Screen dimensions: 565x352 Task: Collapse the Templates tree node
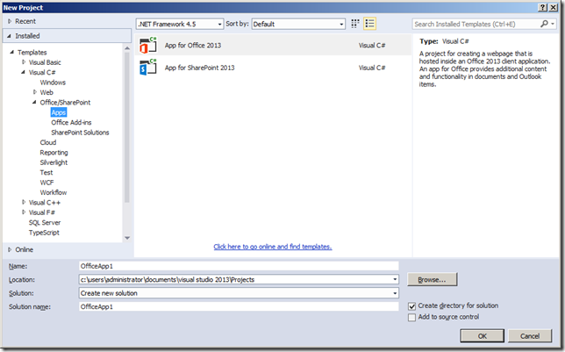(12, 53)
